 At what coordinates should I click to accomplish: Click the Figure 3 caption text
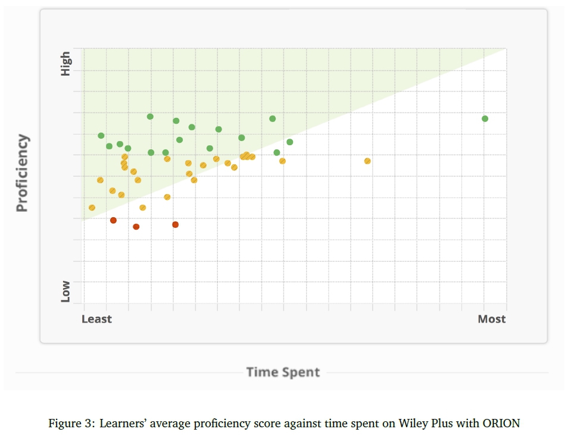[284, 424]
